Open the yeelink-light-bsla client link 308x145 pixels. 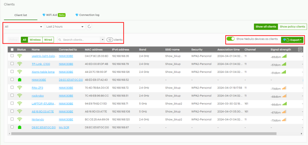[44, 56]
